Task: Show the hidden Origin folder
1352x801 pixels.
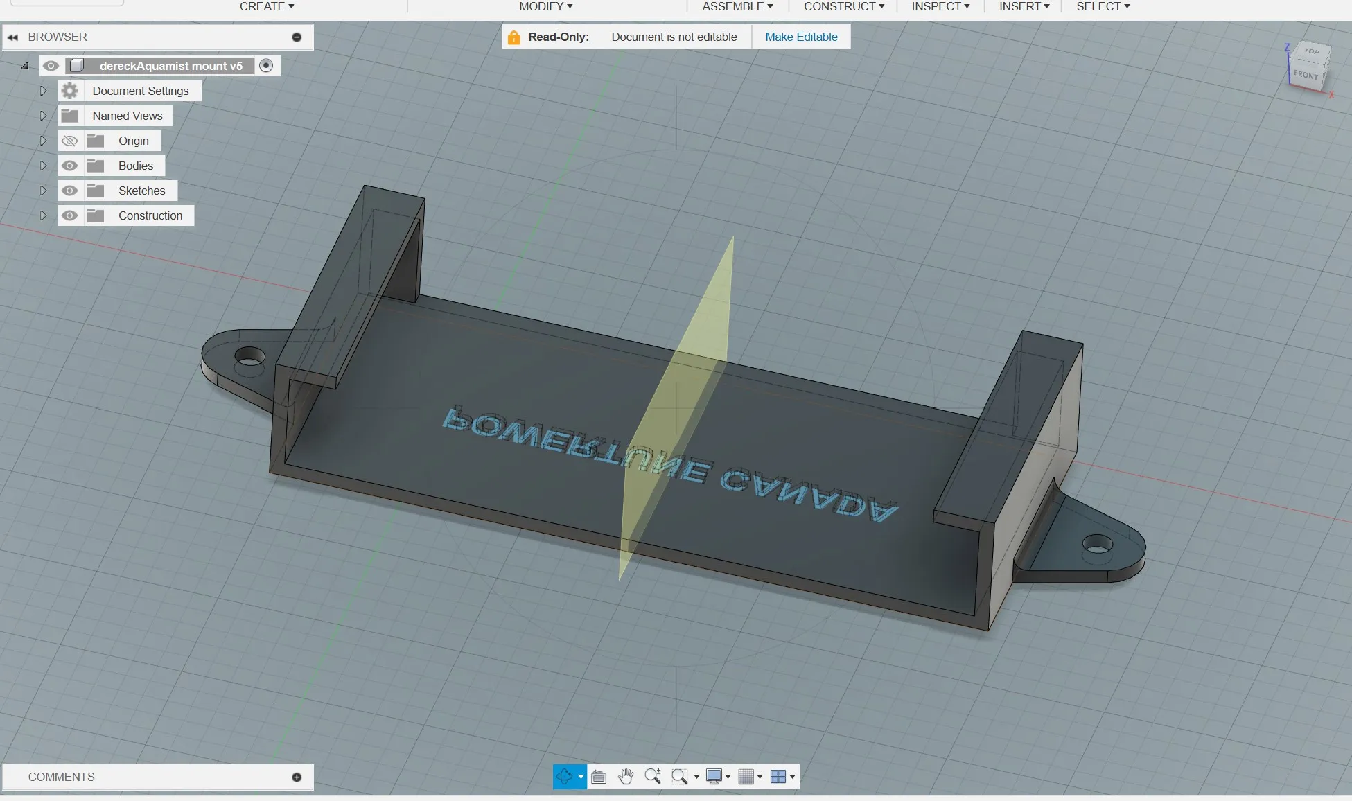Action: [x=69, y=141]
